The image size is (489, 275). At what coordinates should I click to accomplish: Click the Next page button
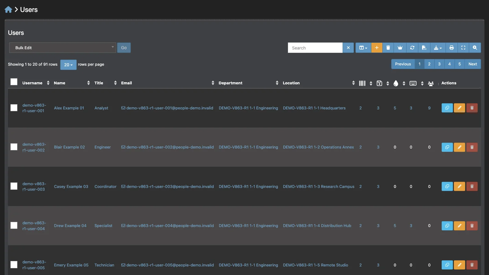click(x=472, y=64)
